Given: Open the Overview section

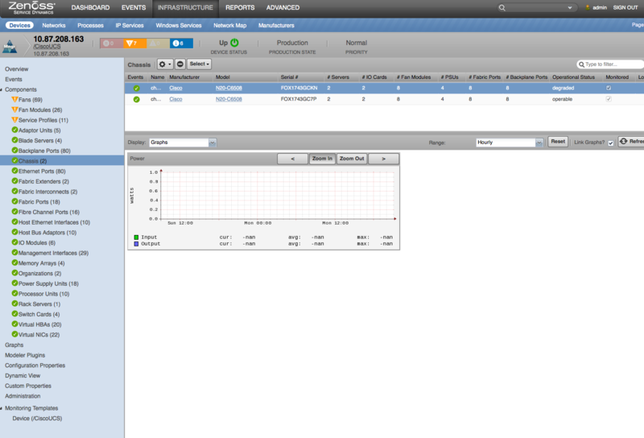Looking at the screenshot, I should click(16, 69).
